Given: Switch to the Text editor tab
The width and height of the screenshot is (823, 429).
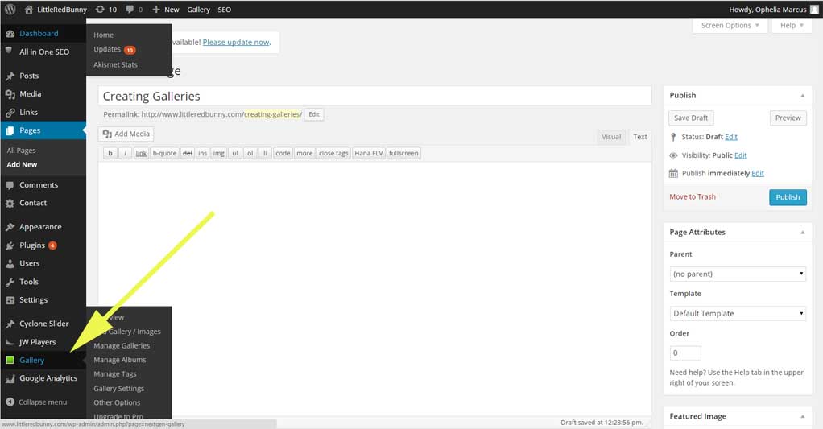Looking at the screenshot, I should 640,137.
